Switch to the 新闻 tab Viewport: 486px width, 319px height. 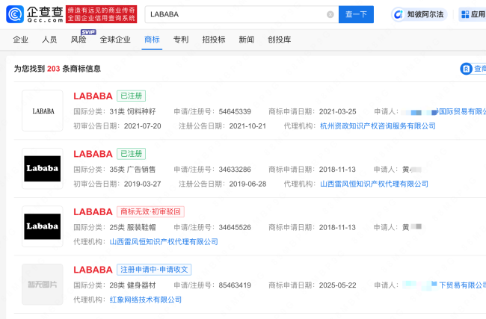(247, 40)
